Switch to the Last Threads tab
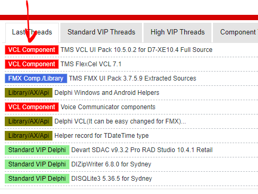 pos(32,32)
